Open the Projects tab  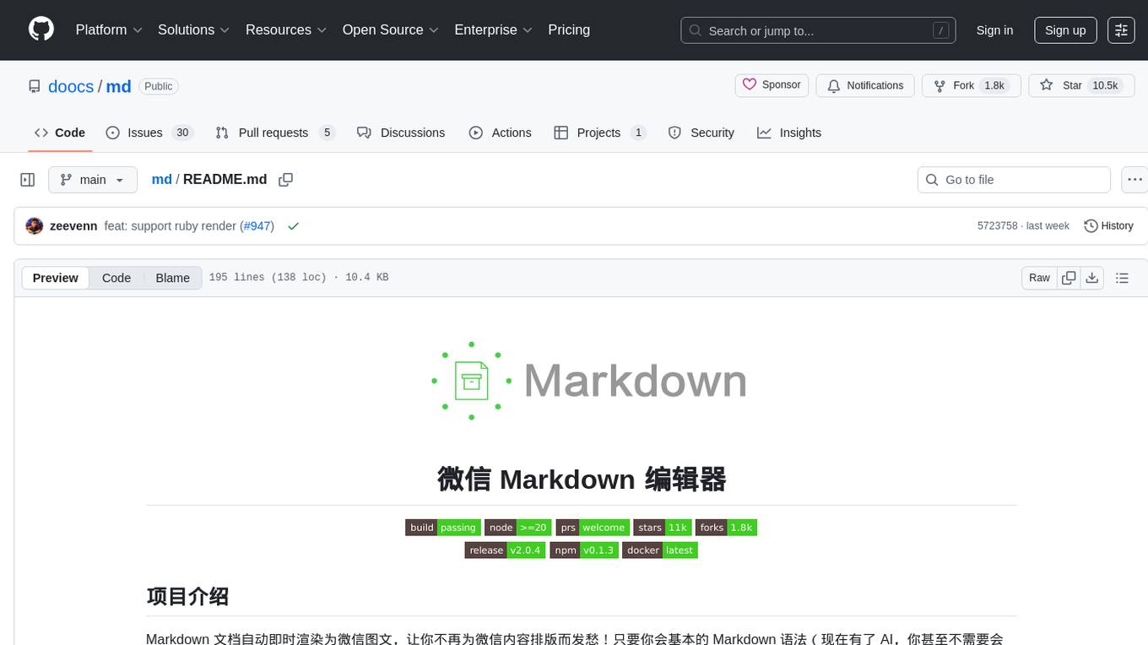point(600,133)
